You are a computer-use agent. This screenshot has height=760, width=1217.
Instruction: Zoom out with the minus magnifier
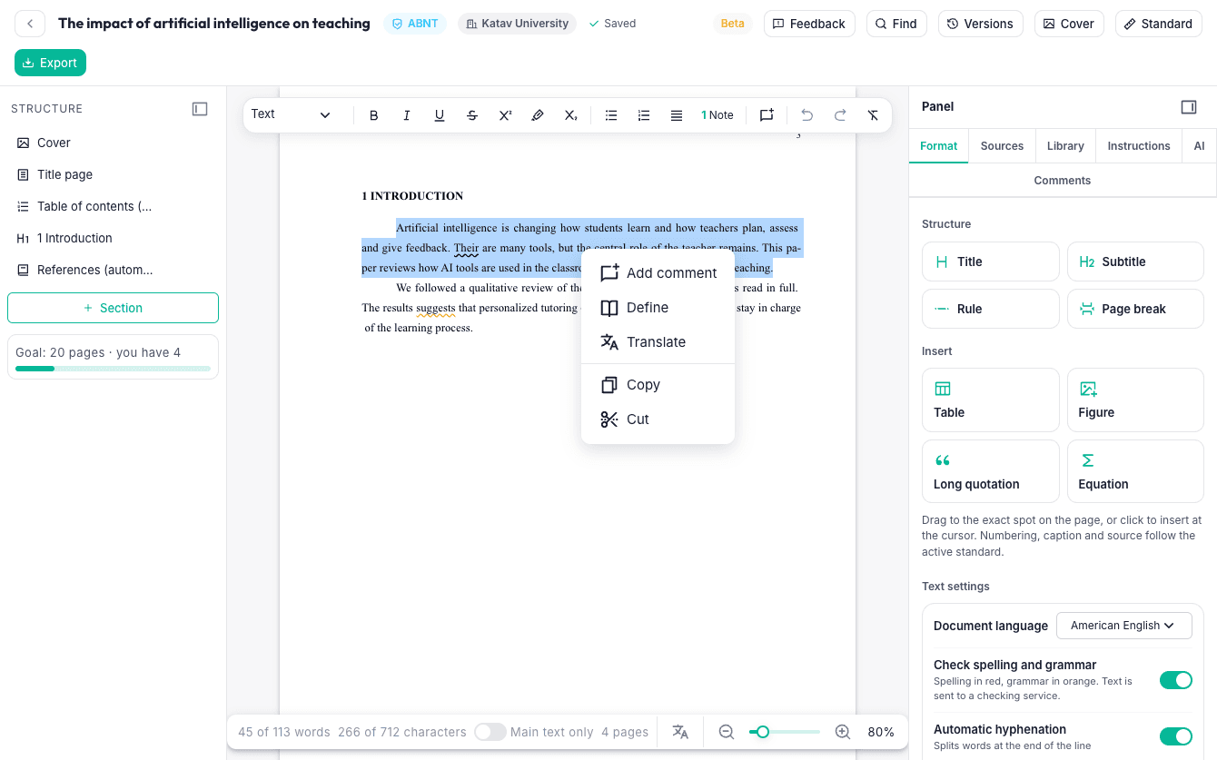(727, 732)
